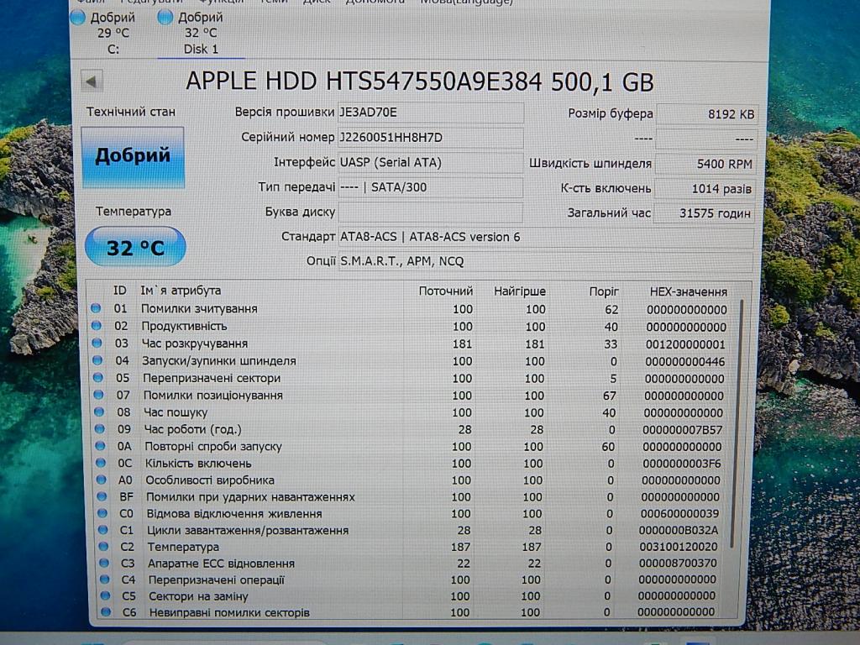Click the Поточний column header

(446, 291)
